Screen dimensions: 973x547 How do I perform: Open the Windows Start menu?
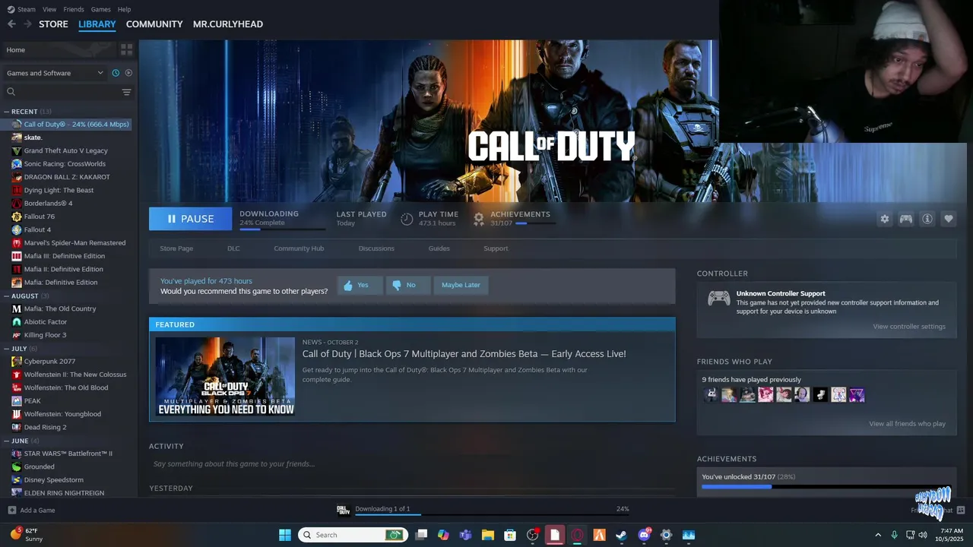(x=285, y=535)
